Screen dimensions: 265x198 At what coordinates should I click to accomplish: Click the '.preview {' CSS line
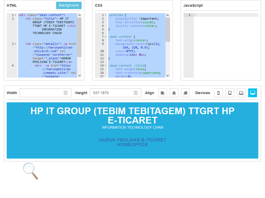click(117, 15)
